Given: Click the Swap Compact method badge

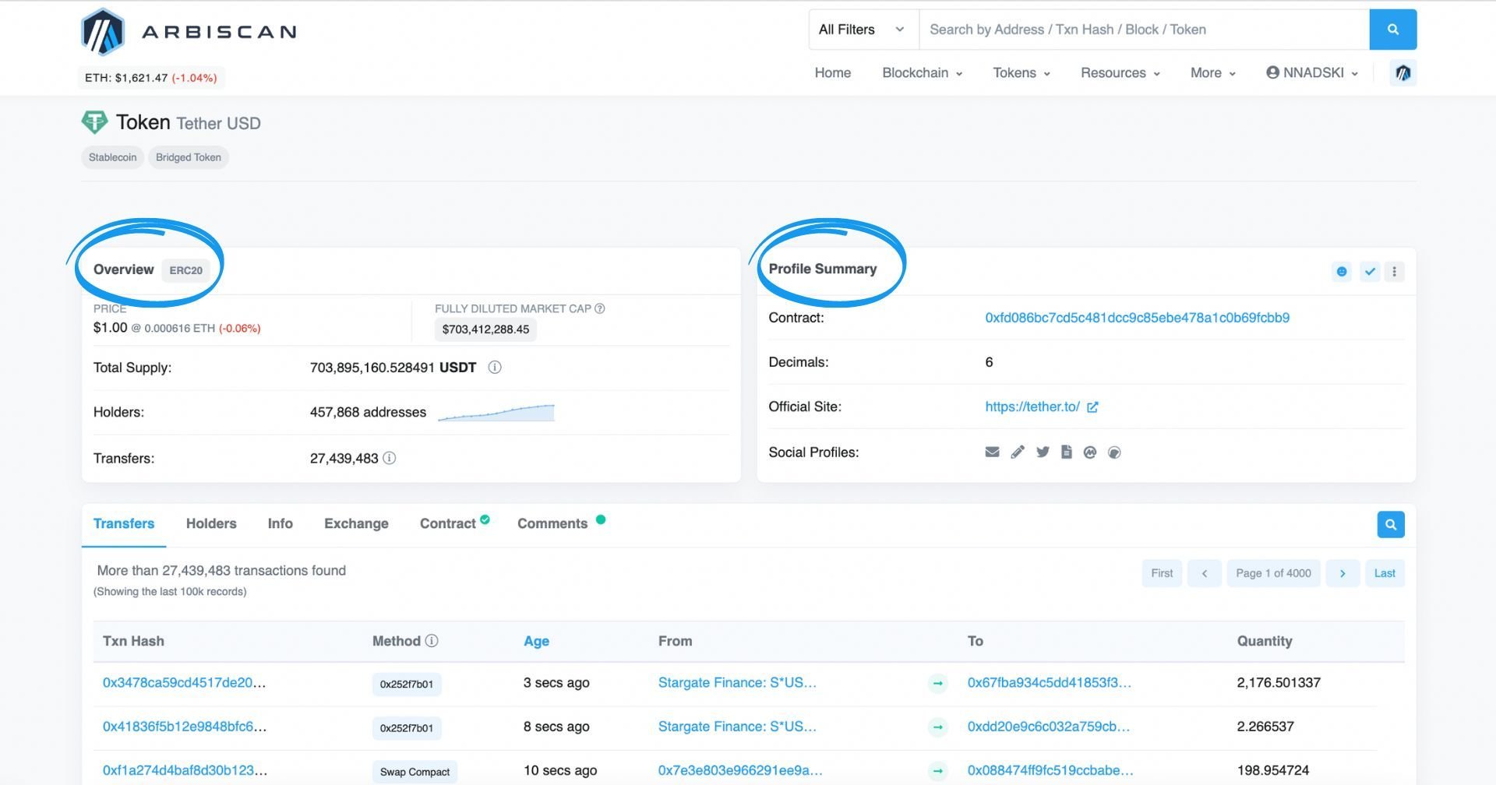Looking at the screenshot, I should pos(415,772).
